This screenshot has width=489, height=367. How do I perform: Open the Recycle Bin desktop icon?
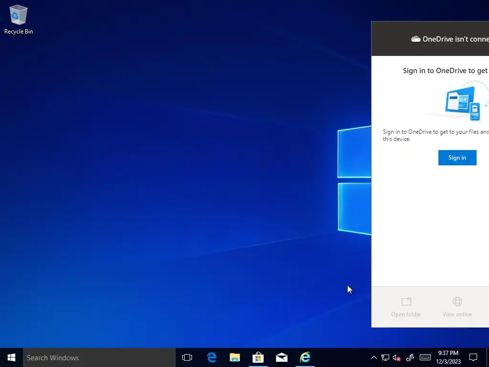click(x=19, y=20)
